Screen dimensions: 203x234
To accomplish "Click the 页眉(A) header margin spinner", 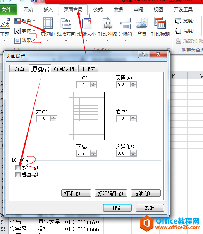I will tap(133, 85).
